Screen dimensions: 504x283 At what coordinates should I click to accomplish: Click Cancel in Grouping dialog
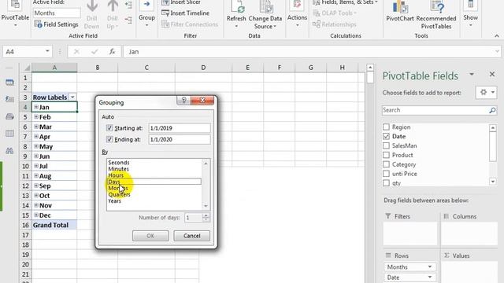click(x=192, y=236)
